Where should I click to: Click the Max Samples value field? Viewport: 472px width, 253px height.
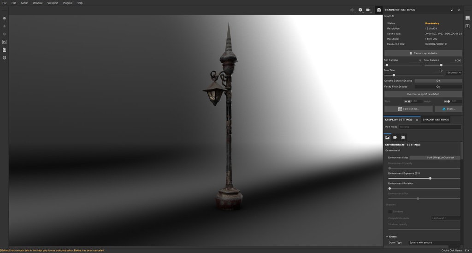point(456,60)
